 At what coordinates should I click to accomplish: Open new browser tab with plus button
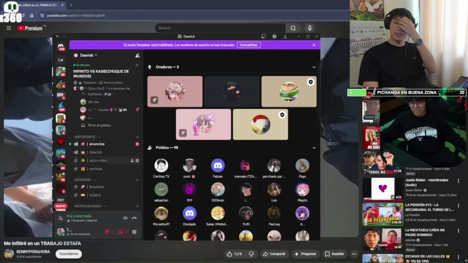71,5
